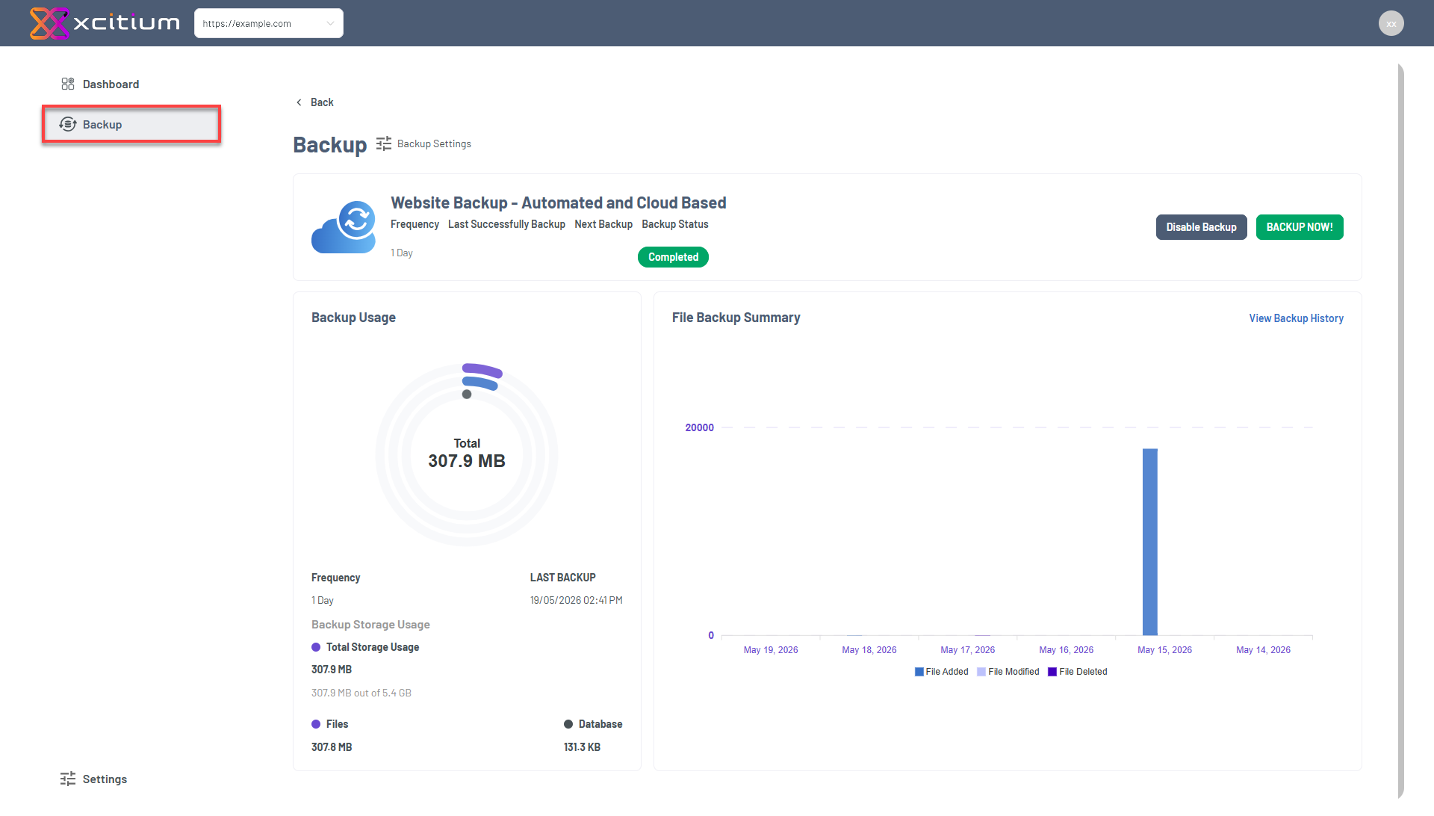Click the Xcitium logo

click(x=105, y=23)
